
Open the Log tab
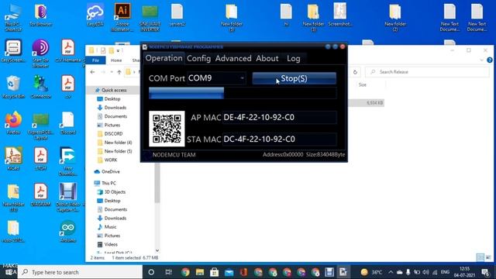pos(294,59)
